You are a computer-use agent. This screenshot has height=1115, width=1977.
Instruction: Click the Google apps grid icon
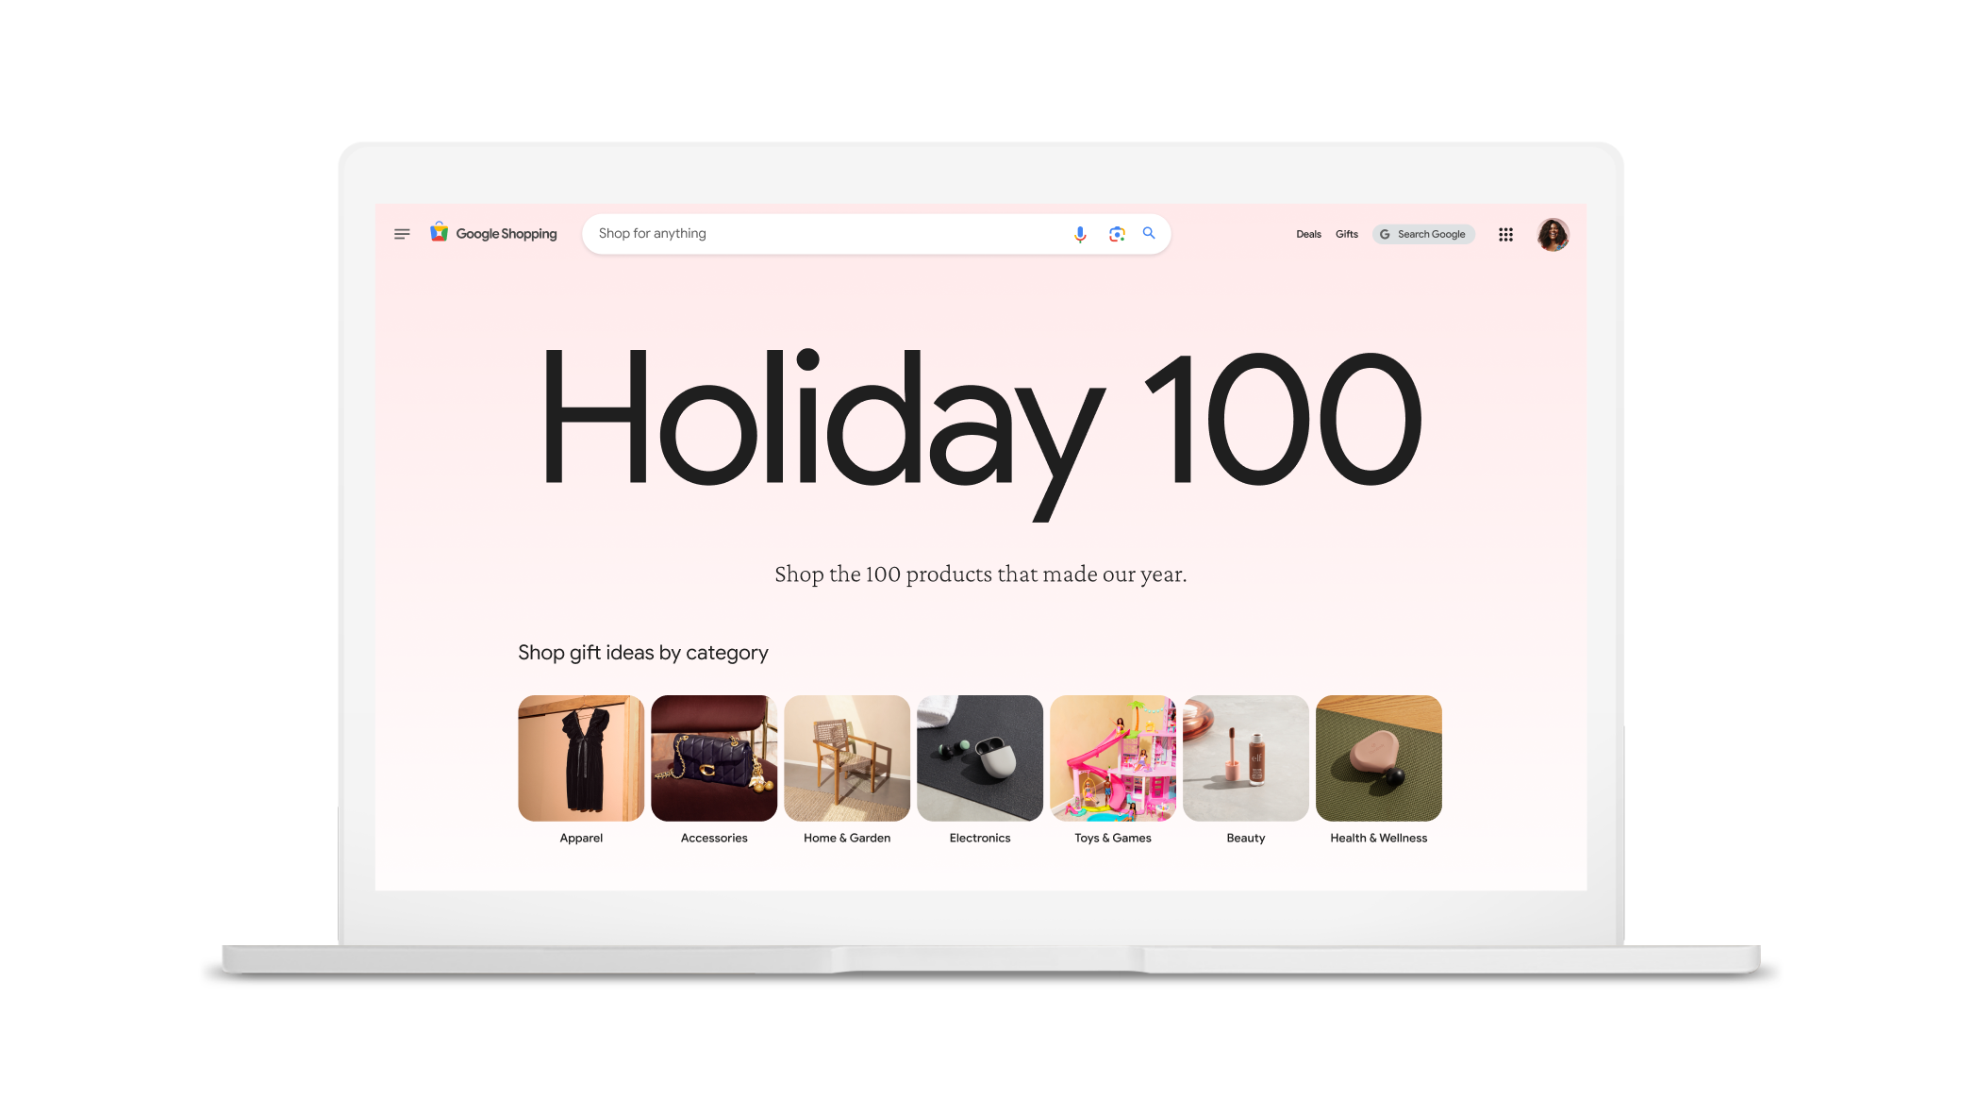(x=1505, y=235)
